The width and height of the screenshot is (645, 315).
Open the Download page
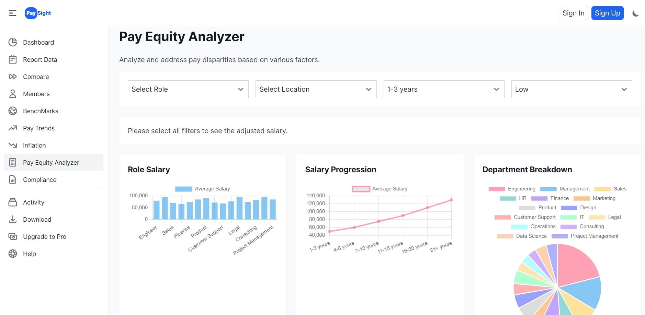point(54,219)
